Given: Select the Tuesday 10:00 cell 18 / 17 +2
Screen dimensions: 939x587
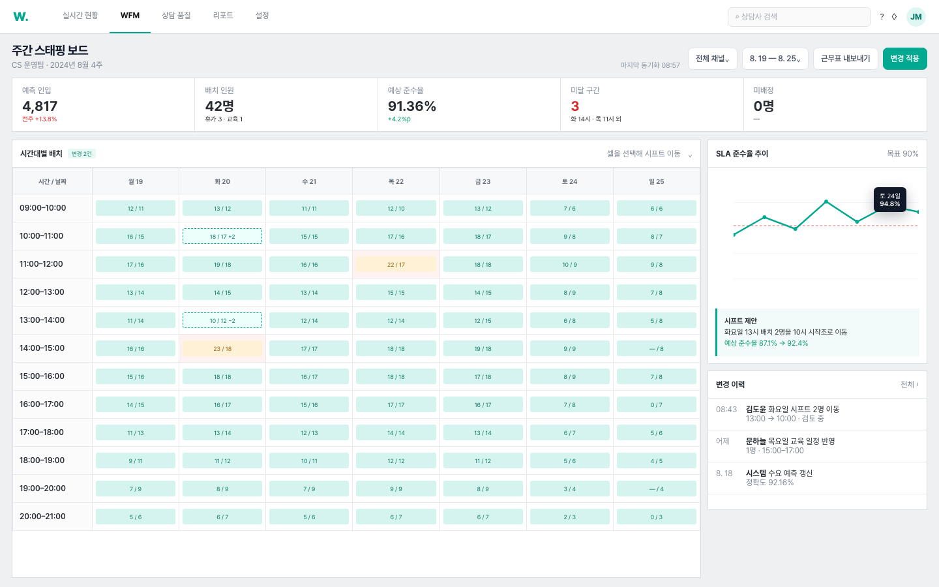Looking at the screenshot, I should 222,236.
